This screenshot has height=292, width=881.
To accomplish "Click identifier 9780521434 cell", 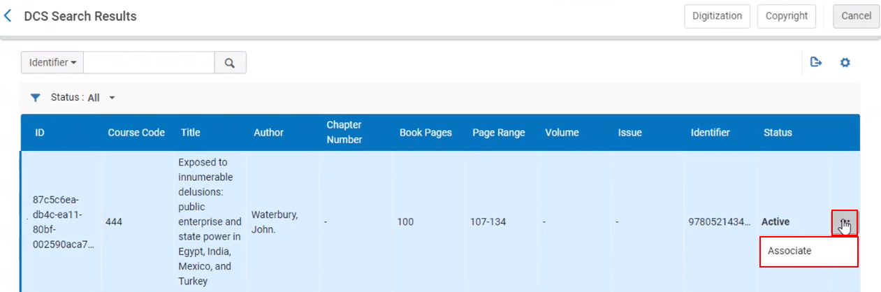I will coord(720,222).
